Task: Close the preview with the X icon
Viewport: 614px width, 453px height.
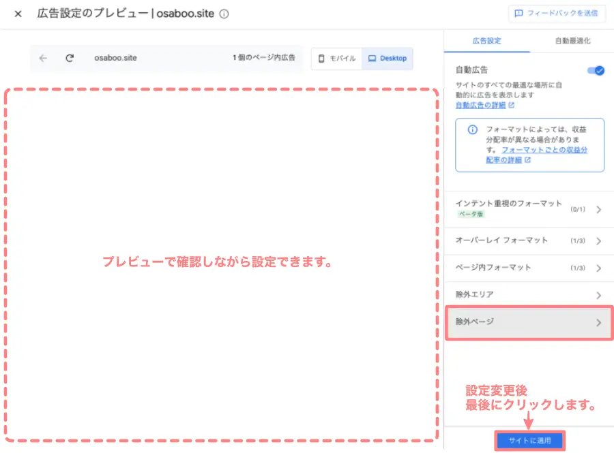Action: 17,14
